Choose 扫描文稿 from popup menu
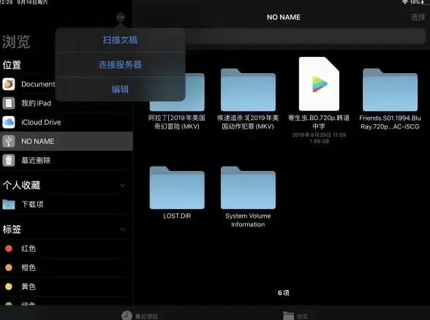This screenshot has width=430, height=320. coord(120,40)
